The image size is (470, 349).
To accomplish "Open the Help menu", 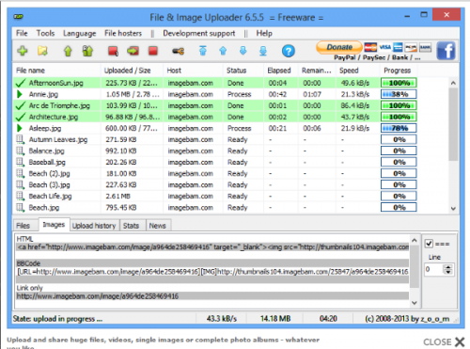I will coord(264,33).
